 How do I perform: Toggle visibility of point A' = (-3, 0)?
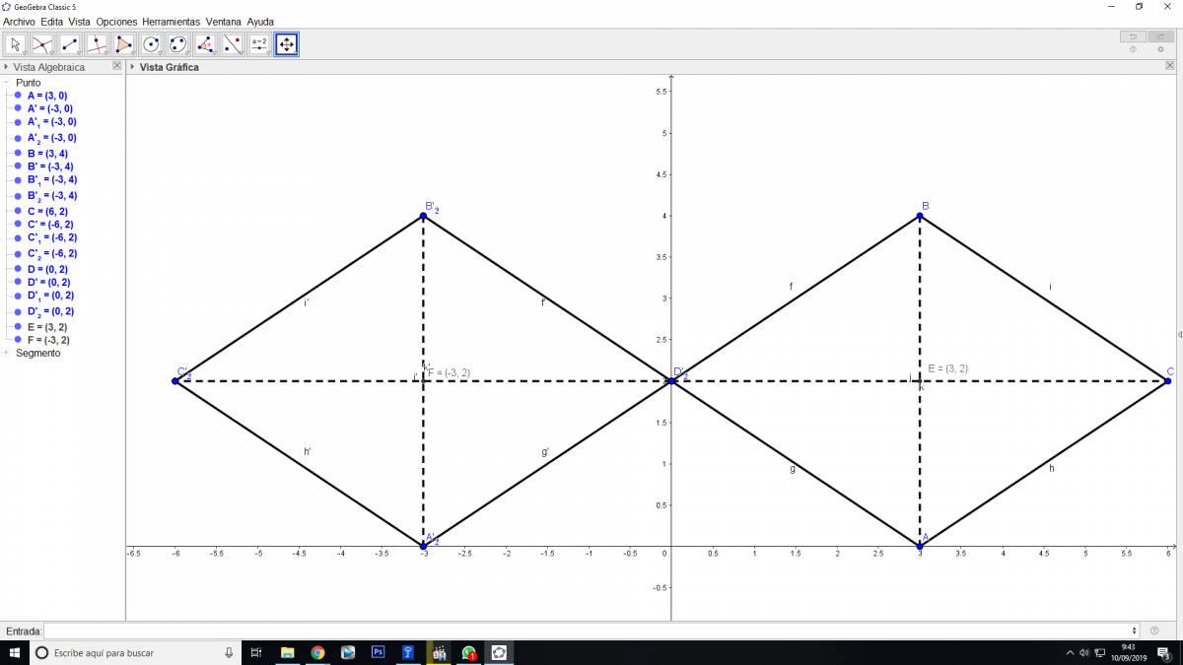point(18,109)
